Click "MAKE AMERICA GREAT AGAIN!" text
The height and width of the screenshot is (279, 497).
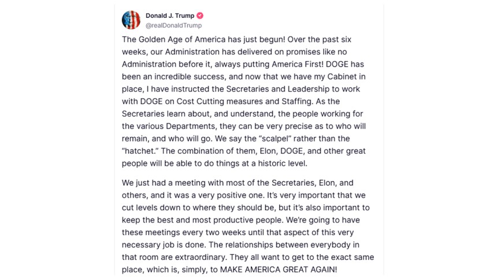point(279,270)
